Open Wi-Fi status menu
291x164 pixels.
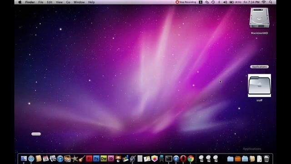(x=264, y=2)
